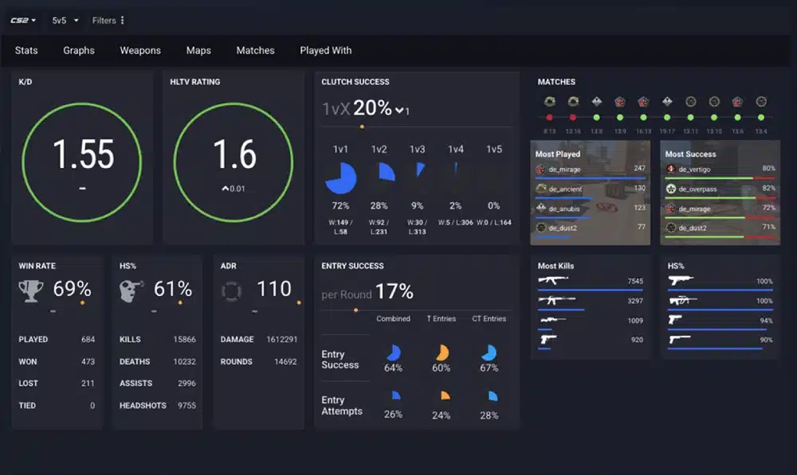Click the map icon above the 13:6 match
Screen dimensions: 797x475
(737, 102)
